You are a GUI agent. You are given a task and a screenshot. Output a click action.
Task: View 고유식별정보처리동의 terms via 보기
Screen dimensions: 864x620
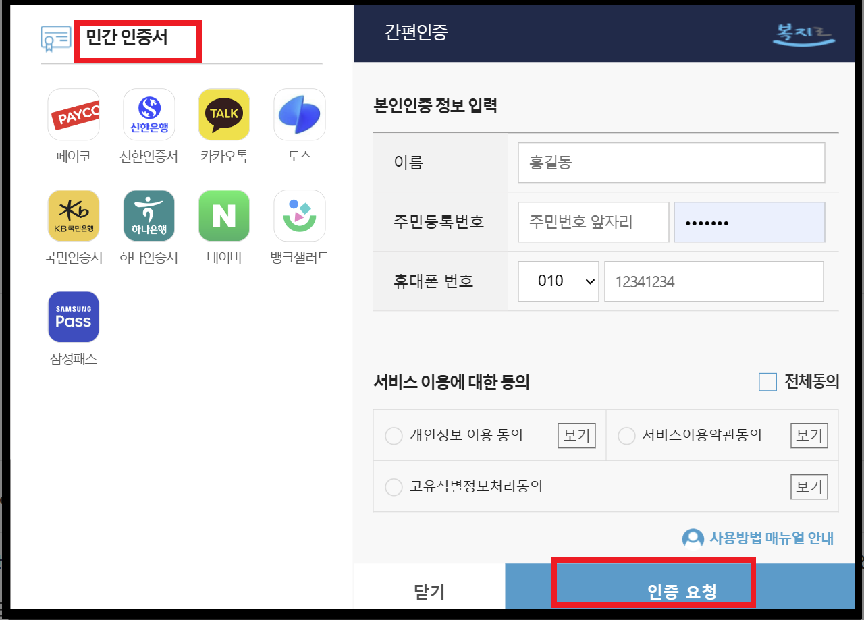(x=809, y=486)
